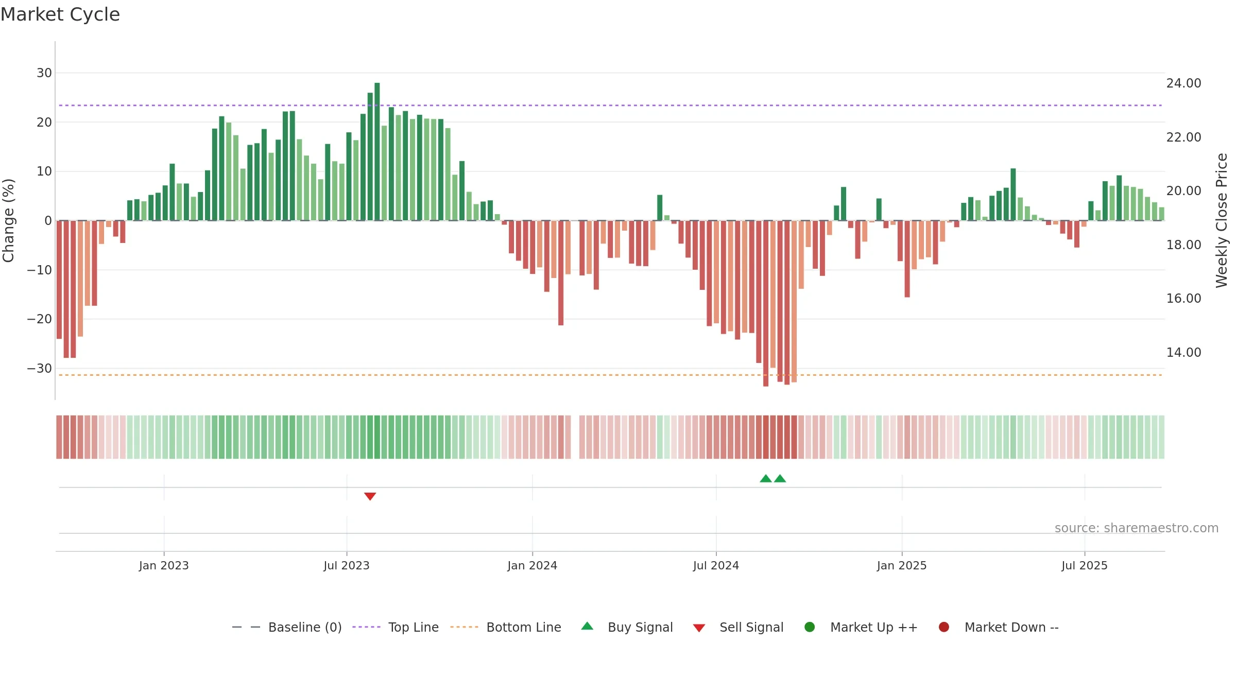Click the 22.00 price tick label
This screenshot has height=695, width=1236.
1183,137
